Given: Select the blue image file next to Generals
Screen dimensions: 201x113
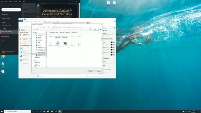Looking at the screenshot, I should 58,43.
